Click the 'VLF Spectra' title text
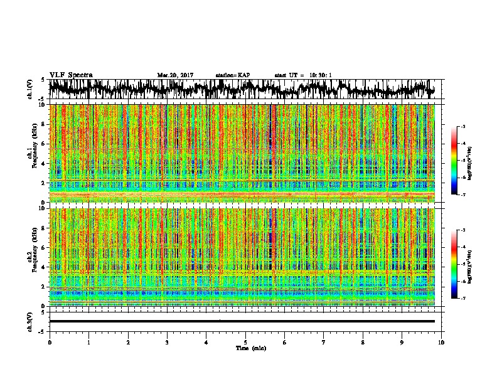The height and width of the screenshot is (384, 497). pyautogui.click(x=71, y=75)
